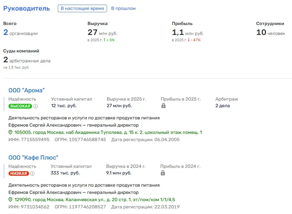Click the ВЫСОКАЯ reliability badge

pyautogui.click(x=20, y=106)
